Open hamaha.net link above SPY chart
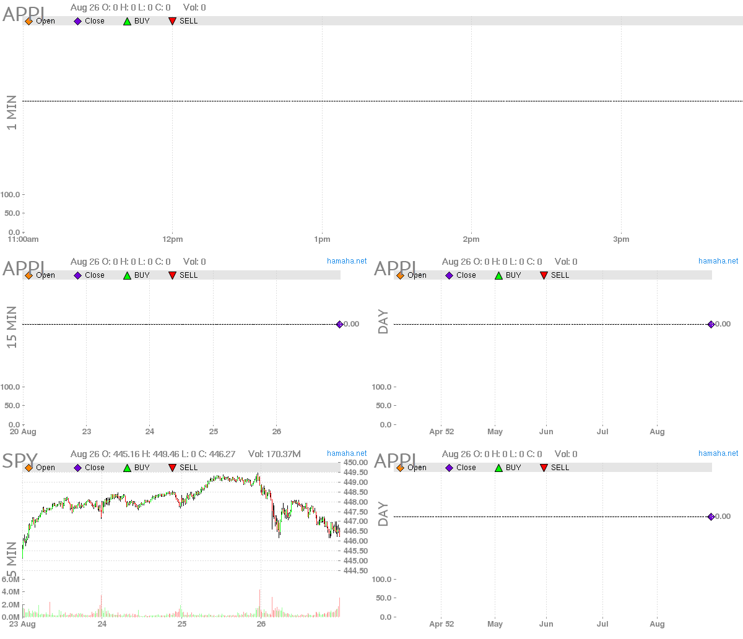Image resolution: width=743 pixels, height=639 pixels. click(347, 453)
